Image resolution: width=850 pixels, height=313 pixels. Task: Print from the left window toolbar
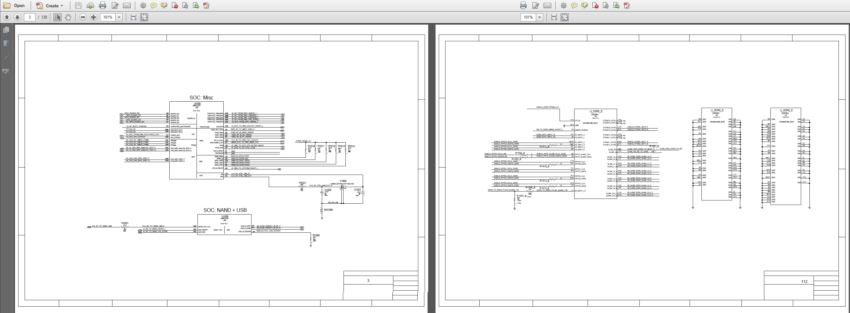[x=103, y=6]
